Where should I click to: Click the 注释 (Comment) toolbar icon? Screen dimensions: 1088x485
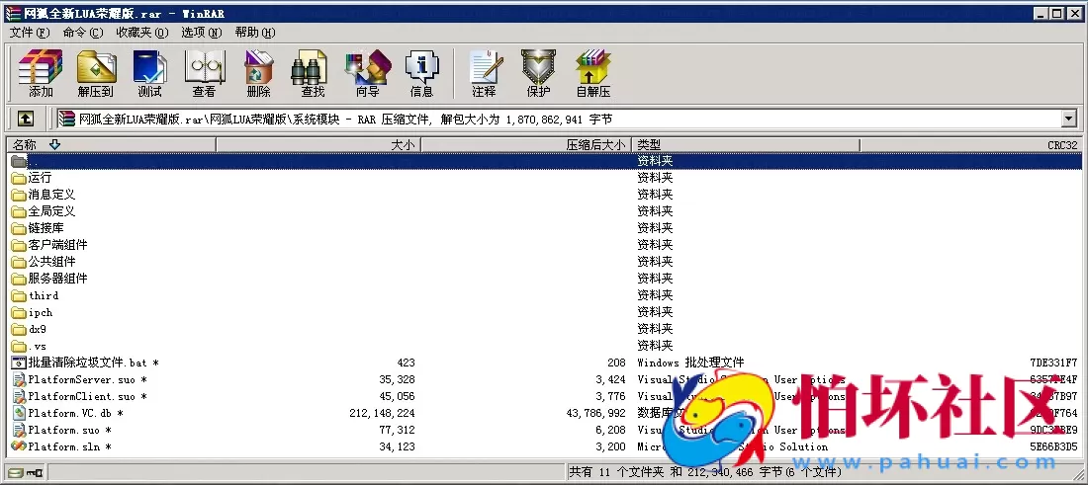click(484, 73)
